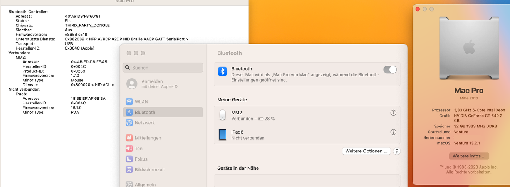
Task: Click the Allgemein gear icon
Action: [129, 184]
